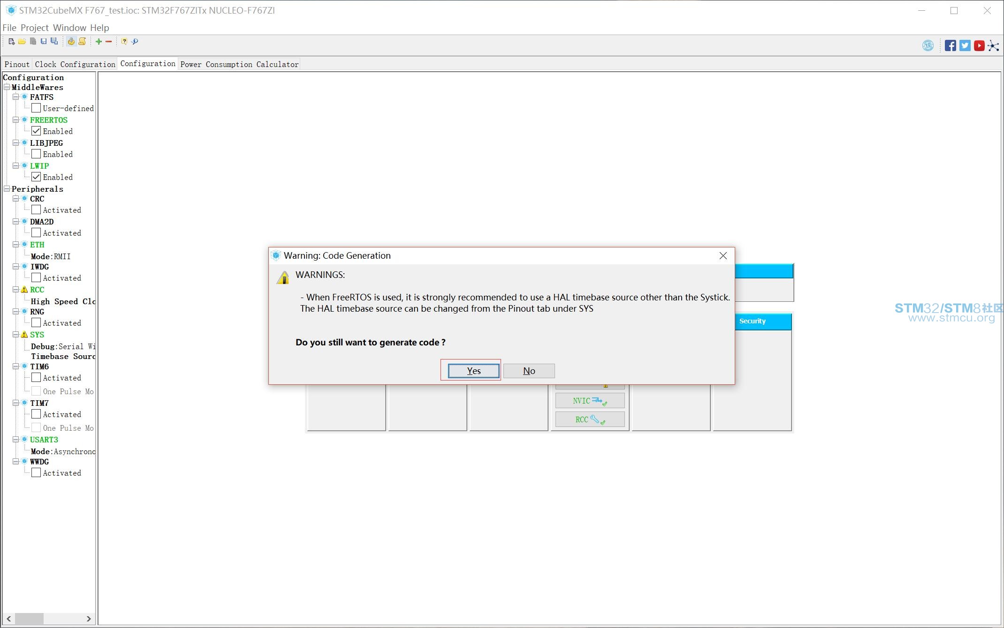Collapse the TIM7 tree node

click(x=15, y=403)
